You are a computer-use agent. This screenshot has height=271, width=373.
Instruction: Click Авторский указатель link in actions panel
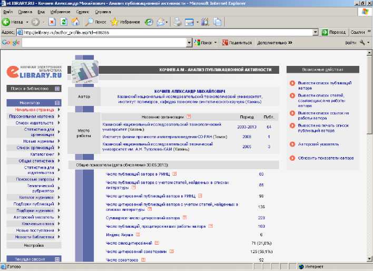pos(318,144)
